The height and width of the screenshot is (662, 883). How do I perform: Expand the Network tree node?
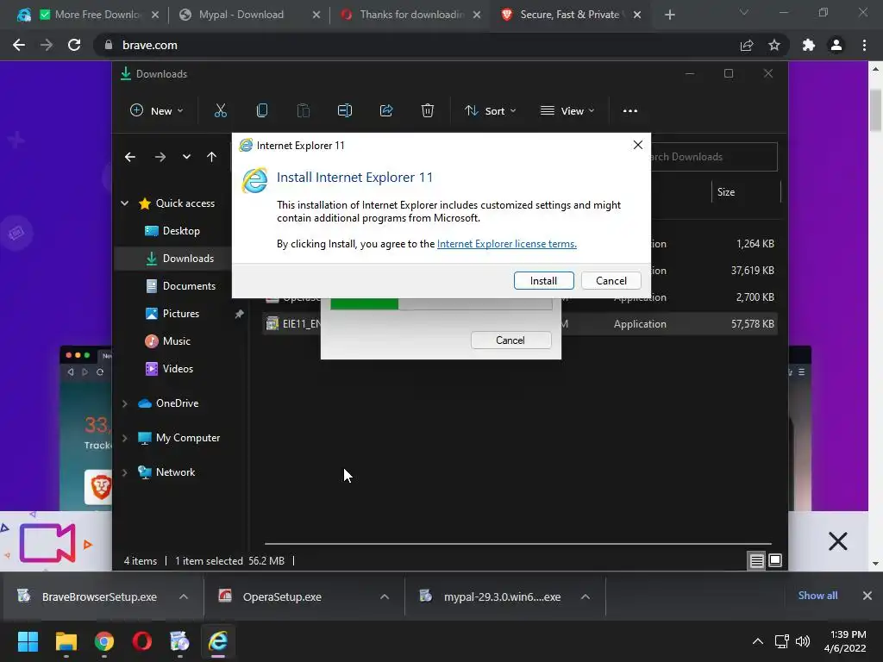(124, 473)
